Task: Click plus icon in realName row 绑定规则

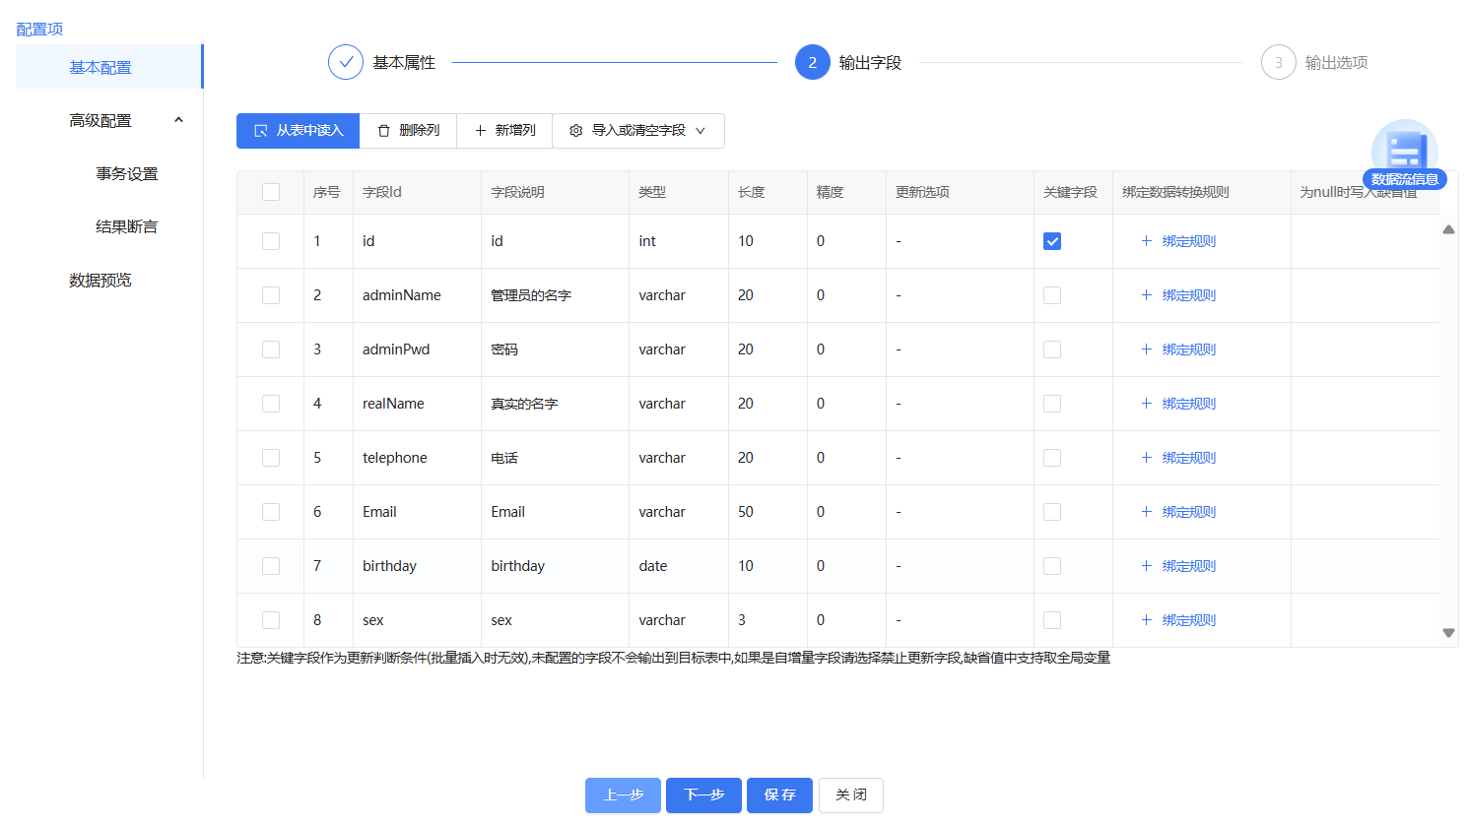Action: [1146, 404]
